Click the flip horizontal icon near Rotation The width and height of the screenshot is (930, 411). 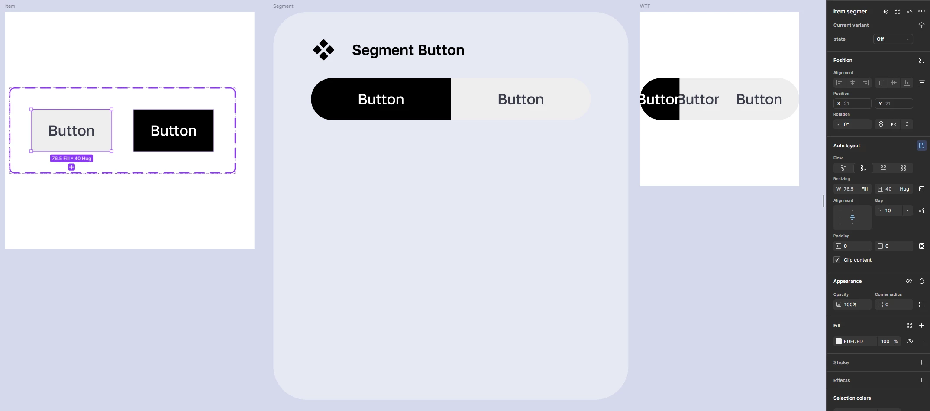coord(894,124)
